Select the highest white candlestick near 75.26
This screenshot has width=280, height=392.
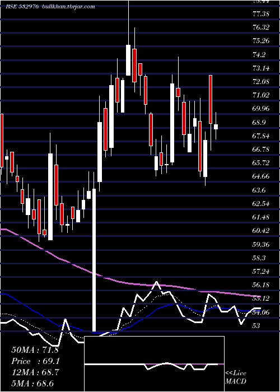[128, 60]
